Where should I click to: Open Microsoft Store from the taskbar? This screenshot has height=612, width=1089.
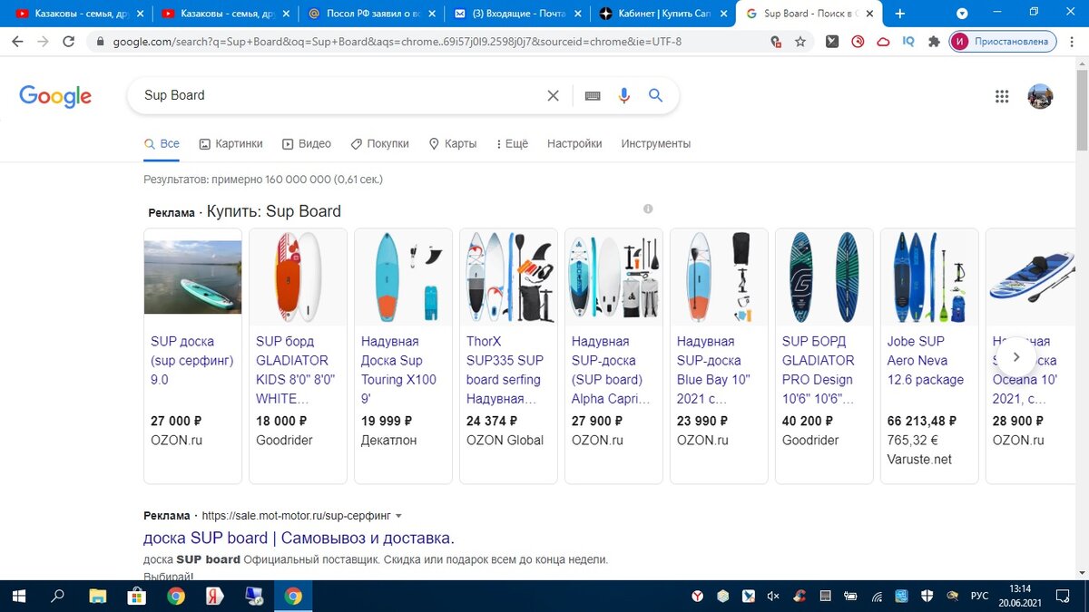pos(136,596)
